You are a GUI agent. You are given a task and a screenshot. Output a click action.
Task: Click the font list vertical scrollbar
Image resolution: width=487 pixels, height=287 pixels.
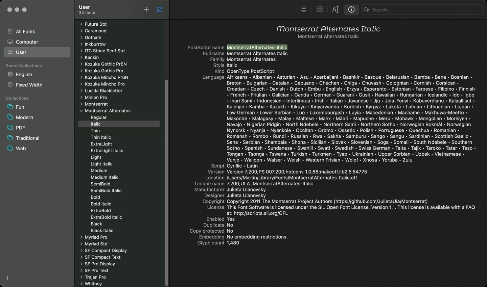click(x=166, y=182)
